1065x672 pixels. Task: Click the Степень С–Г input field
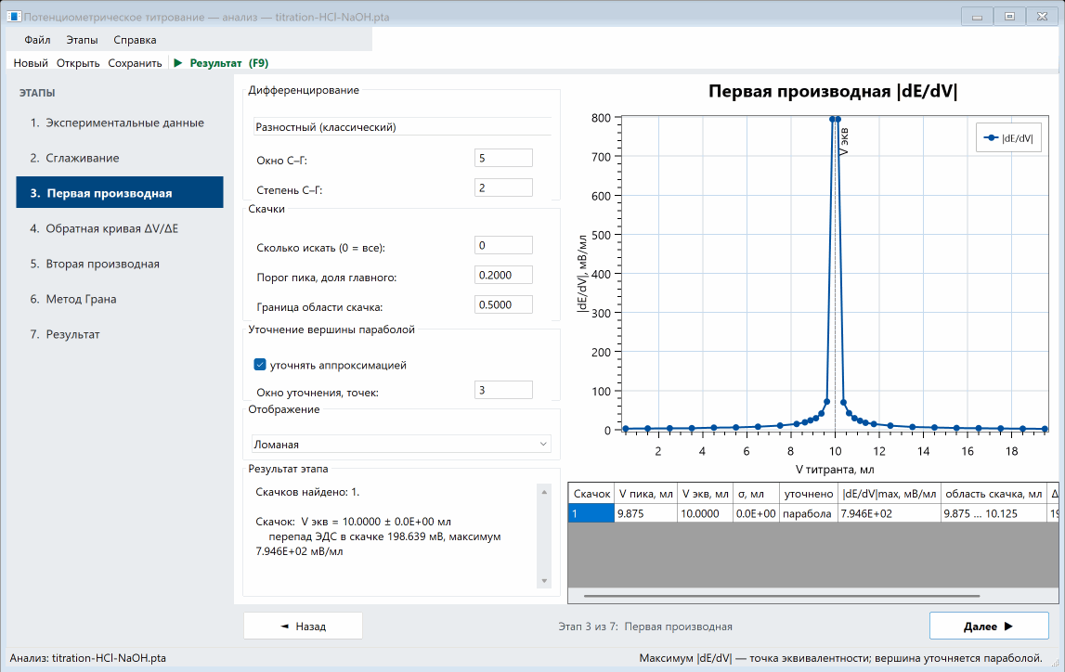pos(503,188)
